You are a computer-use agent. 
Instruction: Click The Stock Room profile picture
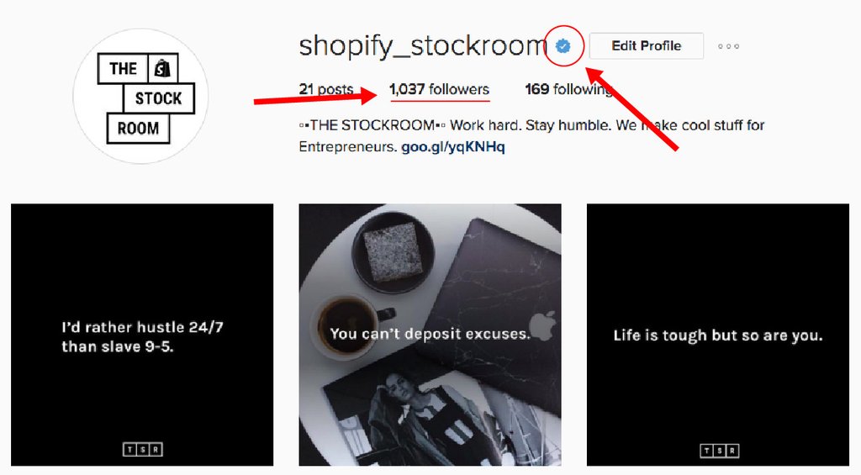pos(141,96)
